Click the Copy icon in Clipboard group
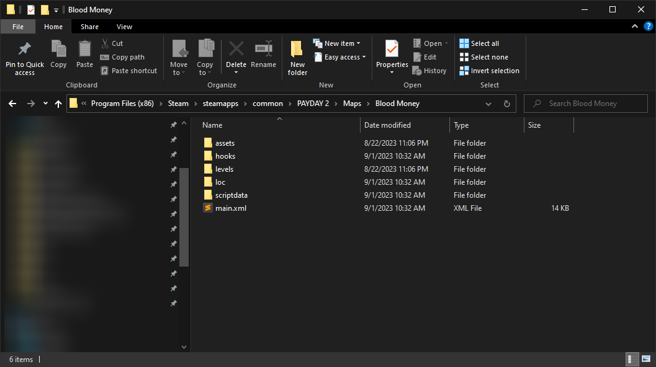This screenshot has width=656, height=367. pos(58,50)
